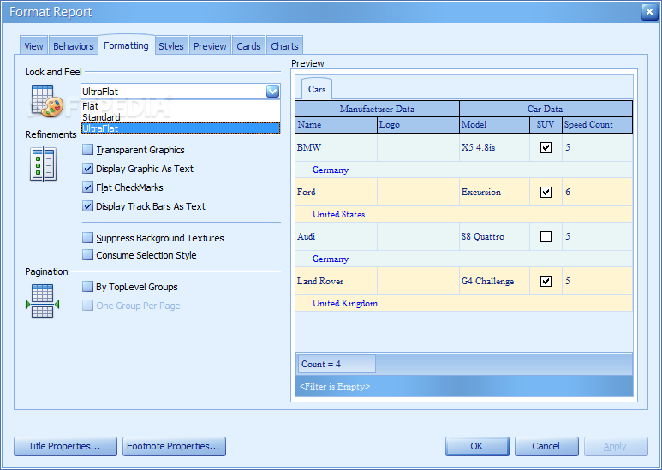Click the Refinements checklist icon

[x=43, y=164]
